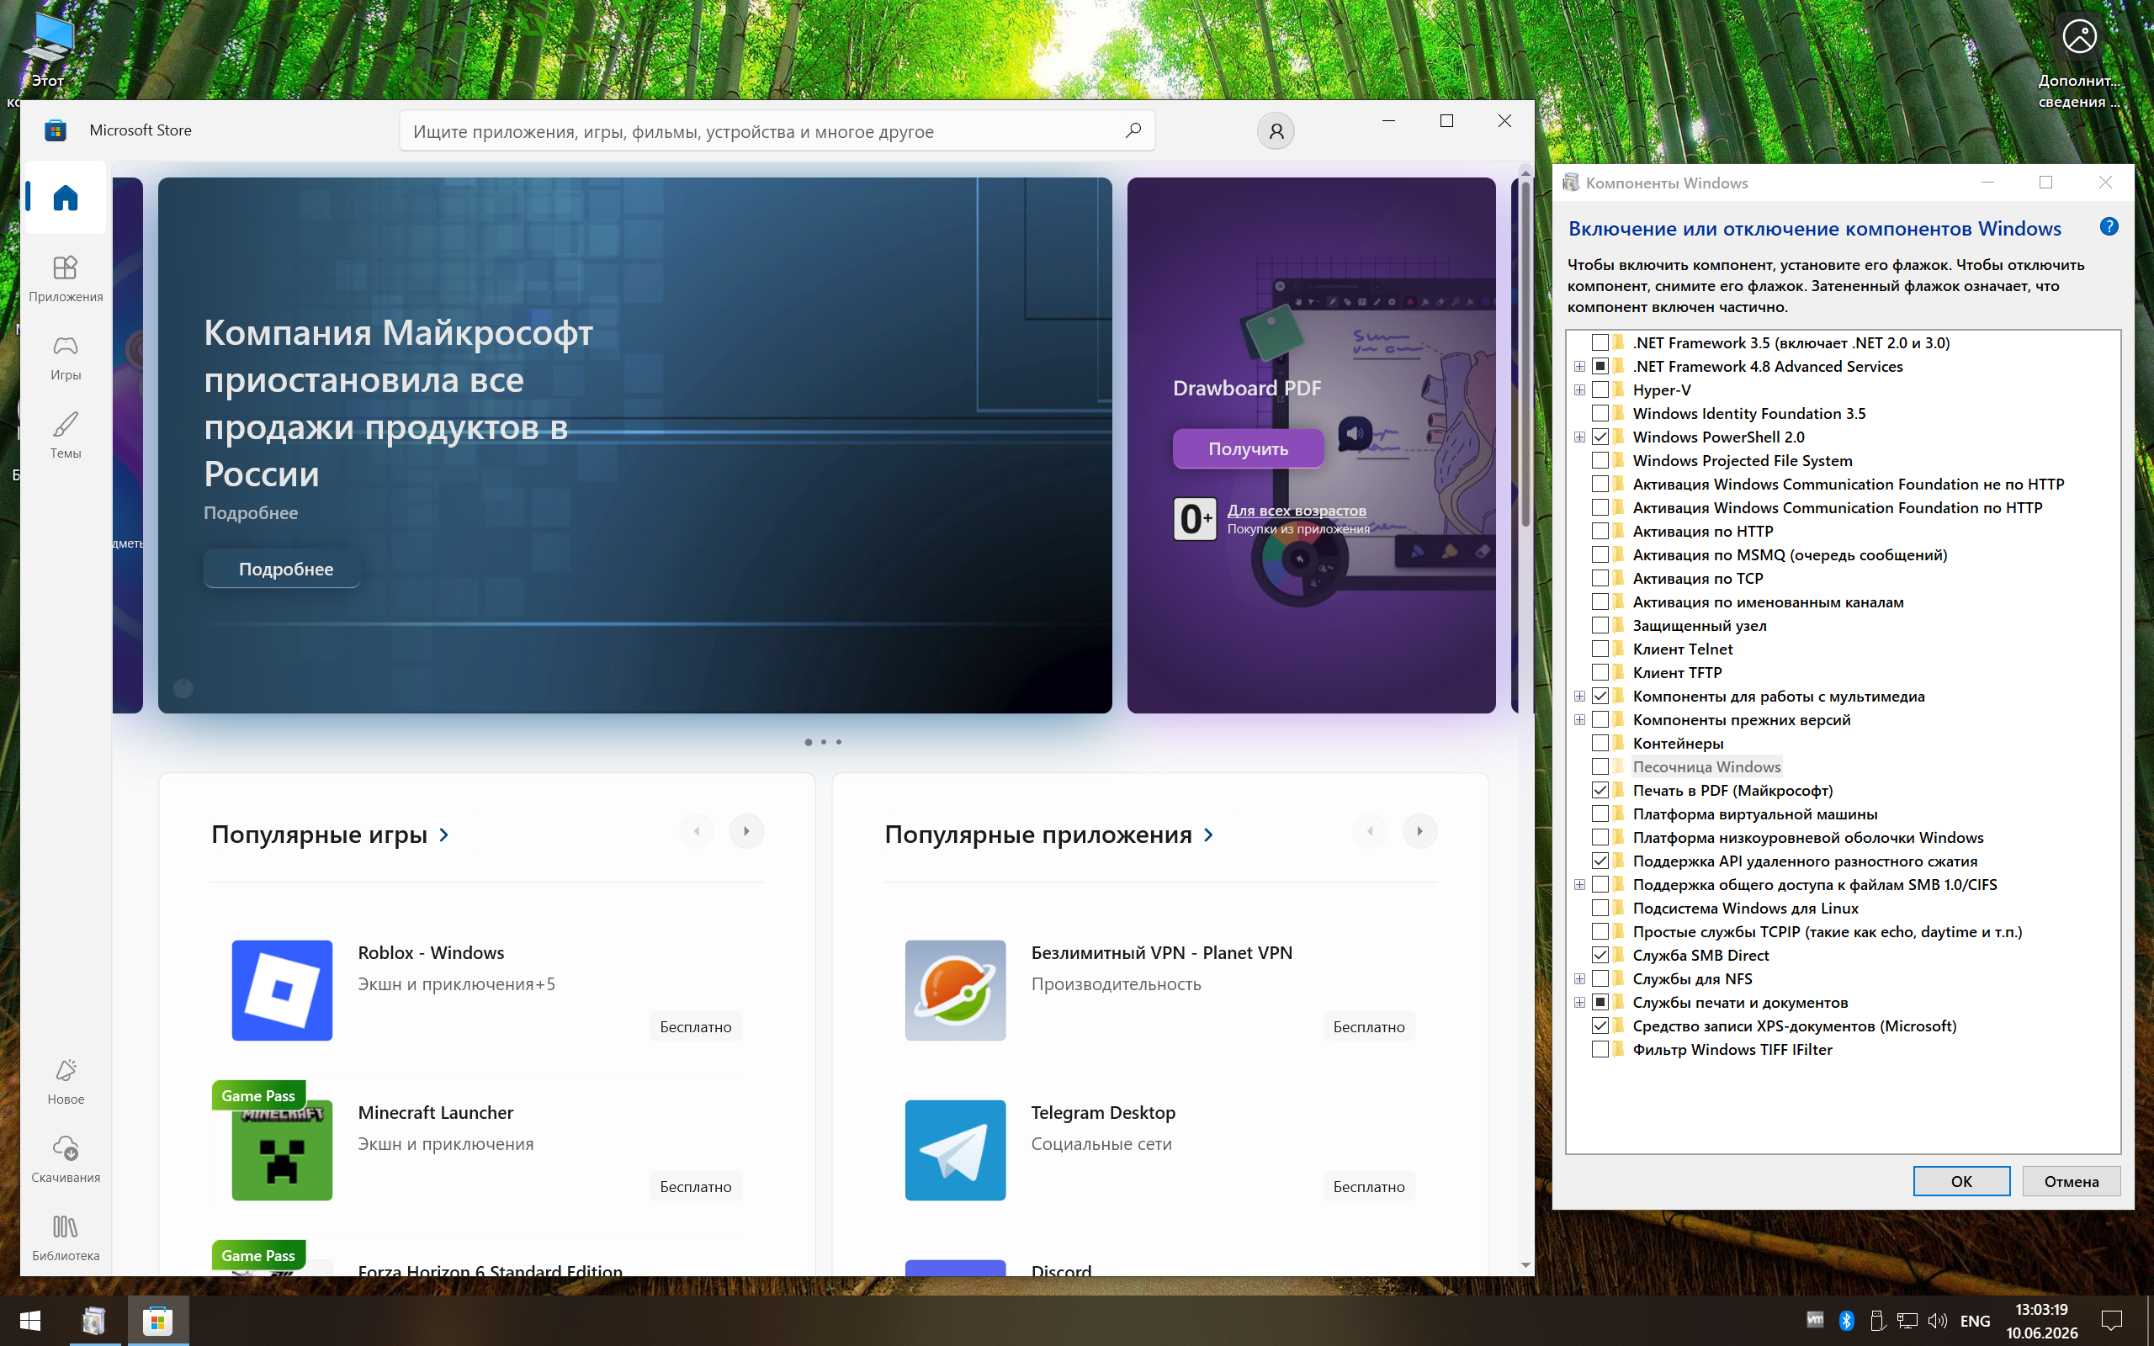The image size is (2154, 1346).
Task: Uncheck Windows PowerShell 2.0
Action: [x=1600, y=437]
